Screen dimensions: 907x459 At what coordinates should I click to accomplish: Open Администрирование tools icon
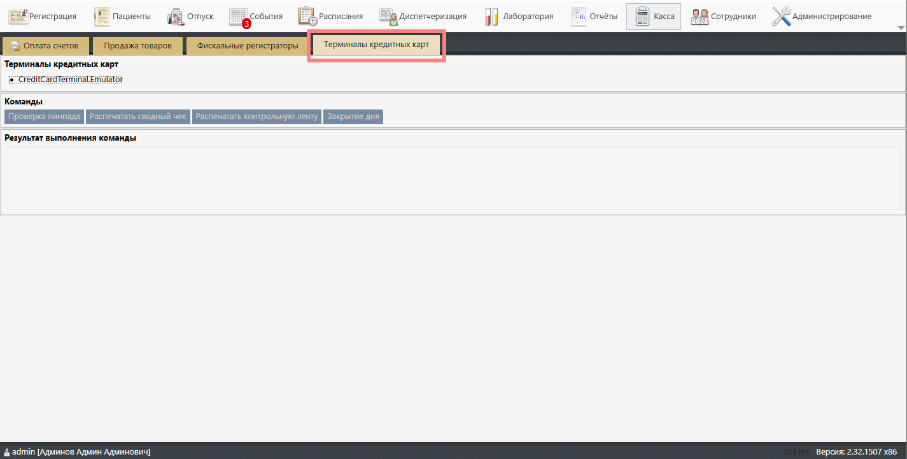pos(781,17)
